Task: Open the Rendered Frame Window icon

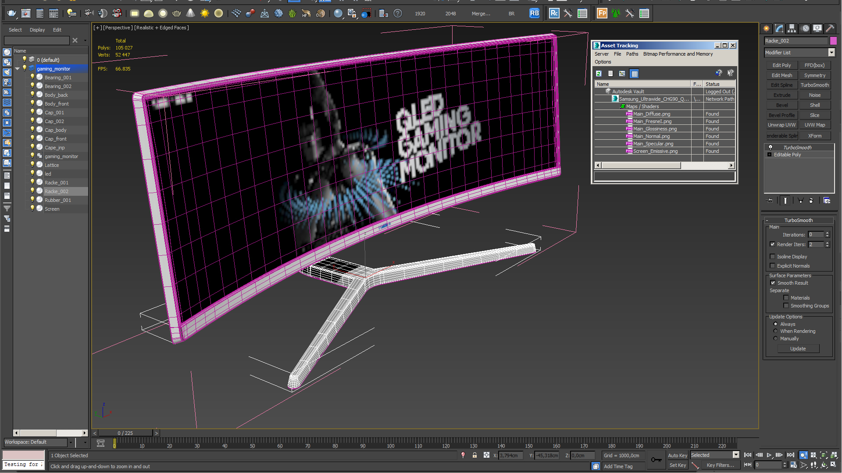Action: click(26, 14)
